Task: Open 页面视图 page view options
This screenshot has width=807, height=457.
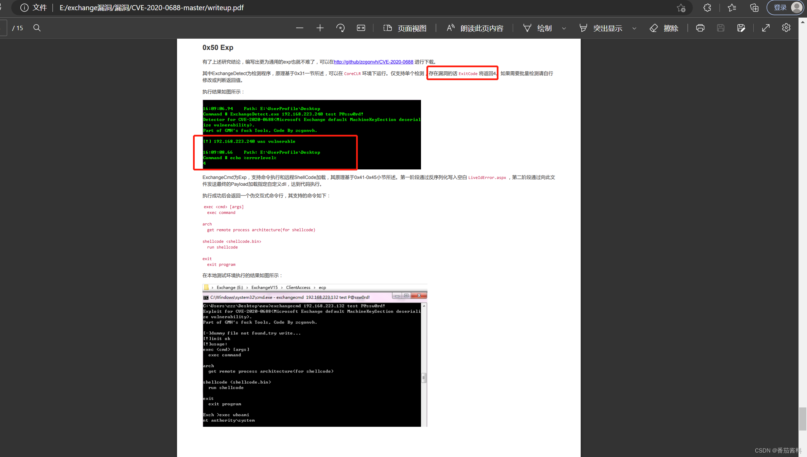Action: [x=405, y=28]
